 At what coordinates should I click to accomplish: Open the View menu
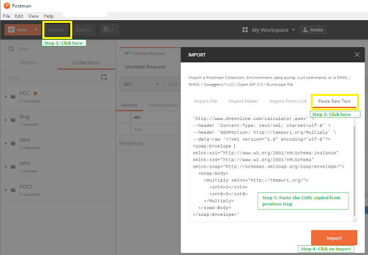33,16
